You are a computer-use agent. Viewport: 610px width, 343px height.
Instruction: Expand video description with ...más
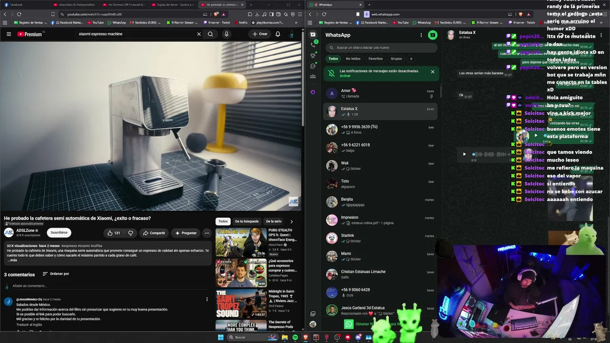tap(12, 260)
